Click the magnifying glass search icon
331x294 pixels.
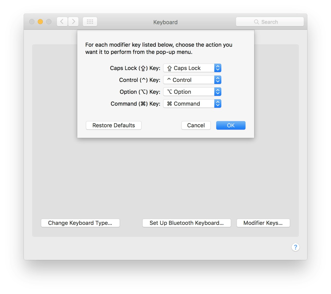tap(256, 22)
